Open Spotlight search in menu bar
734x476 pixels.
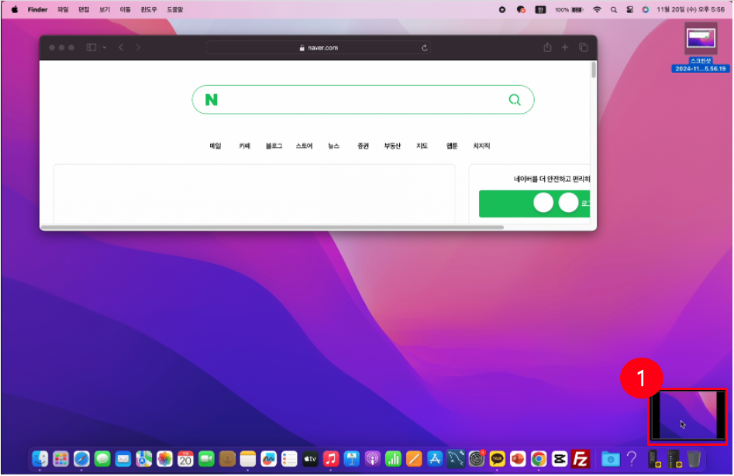point(614,9)
